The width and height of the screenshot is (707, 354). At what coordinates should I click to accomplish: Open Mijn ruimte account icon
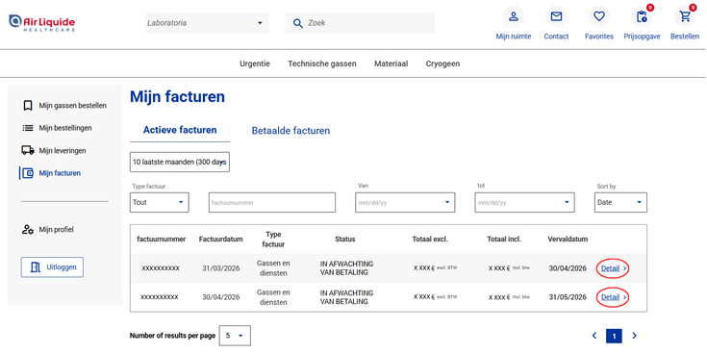pyautogui.click(x=513, y=16)
